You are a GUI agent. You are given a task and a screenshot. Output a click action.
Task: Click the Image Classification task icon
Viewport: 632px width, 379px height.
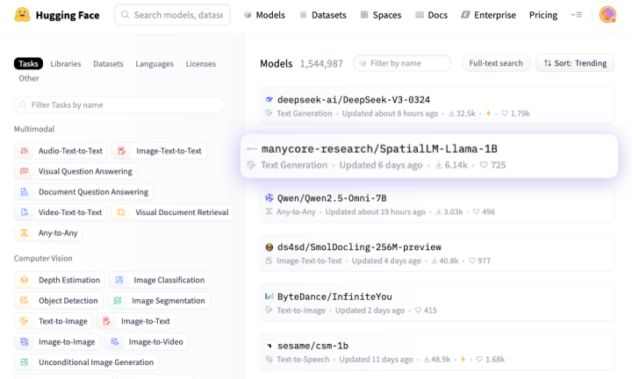pyautogui.click(x=118, y=280)
